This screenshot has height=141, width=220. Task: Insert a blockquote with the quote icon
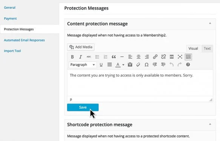114,57
